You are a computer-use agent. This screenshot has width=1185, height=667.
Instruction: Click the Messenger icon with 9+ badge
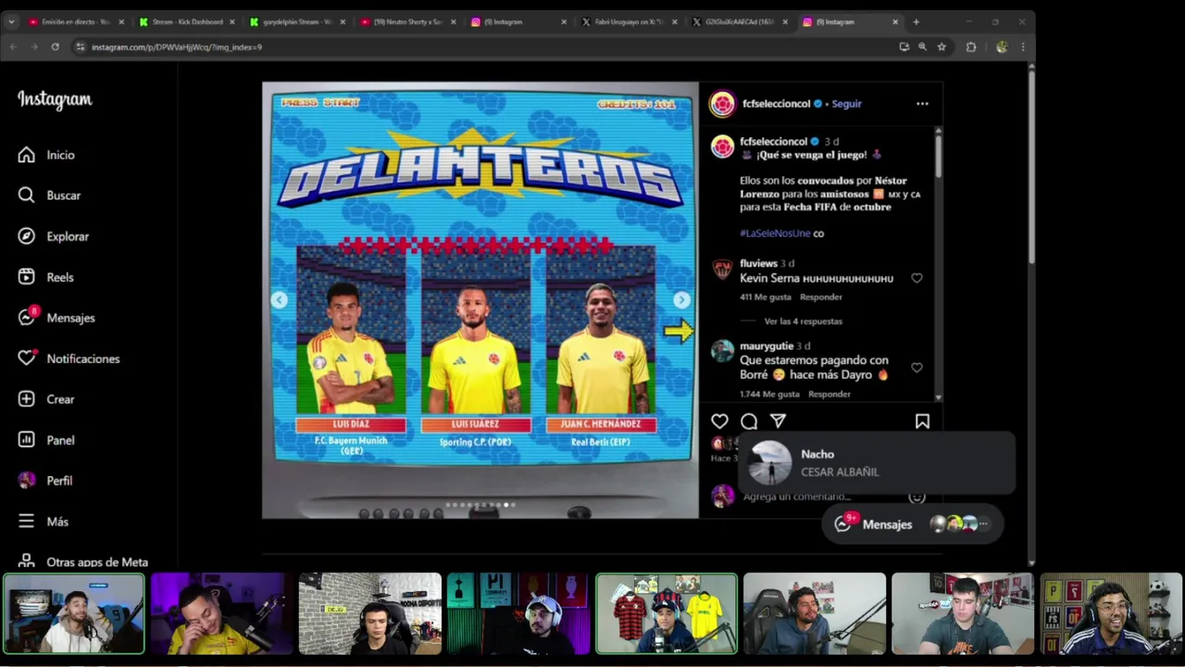[842, 524]
